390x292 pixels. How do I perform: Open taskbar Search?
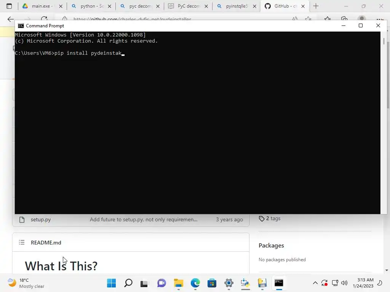[x=128, y=283]
